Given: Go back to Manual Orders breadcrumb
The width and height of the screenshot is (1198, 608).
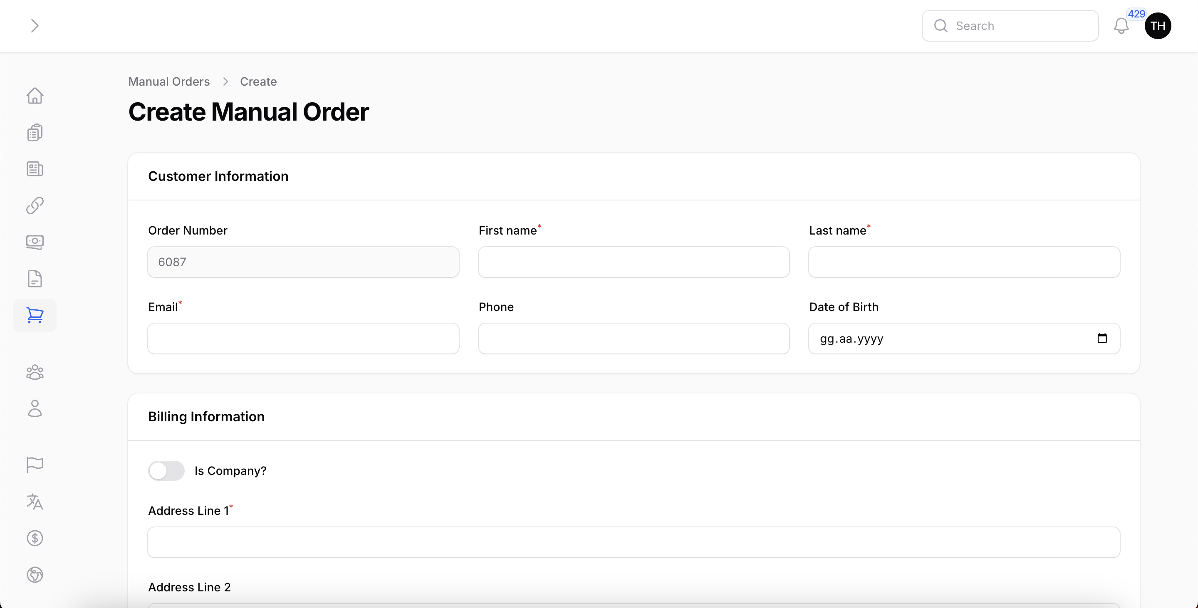Looking at the screenshot, I should click(169, 82).
